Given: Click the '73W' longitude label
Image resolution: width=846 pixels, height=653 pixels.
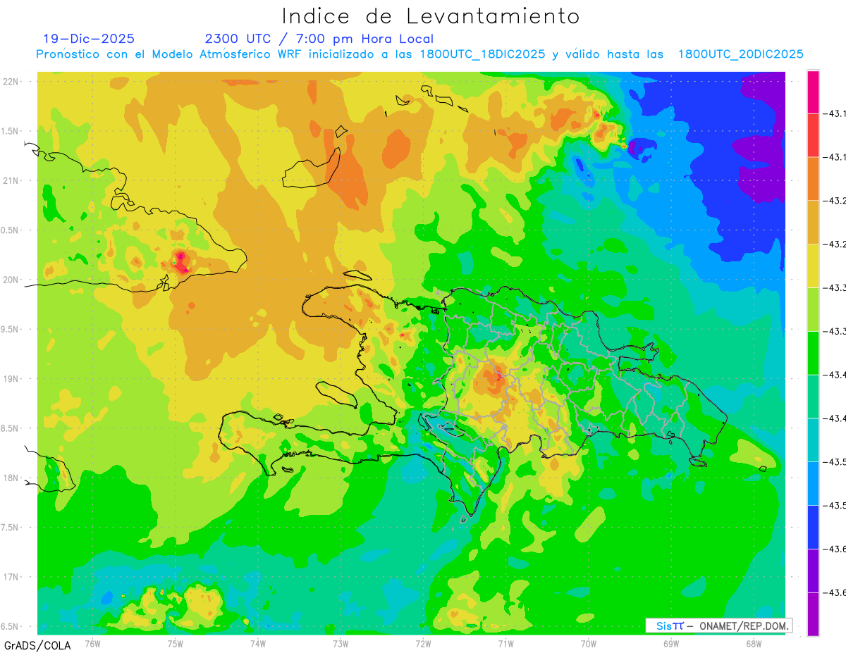Looking at the screenshot, I should 341,643.
